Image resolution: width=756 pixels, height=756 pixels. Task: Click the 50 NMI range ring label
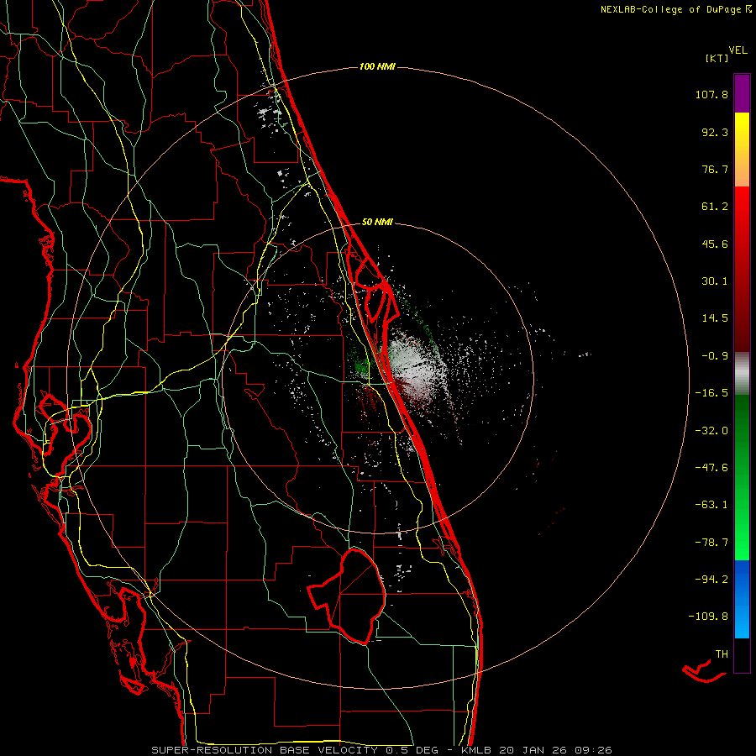pyautogui.click(x=377, y=222)
